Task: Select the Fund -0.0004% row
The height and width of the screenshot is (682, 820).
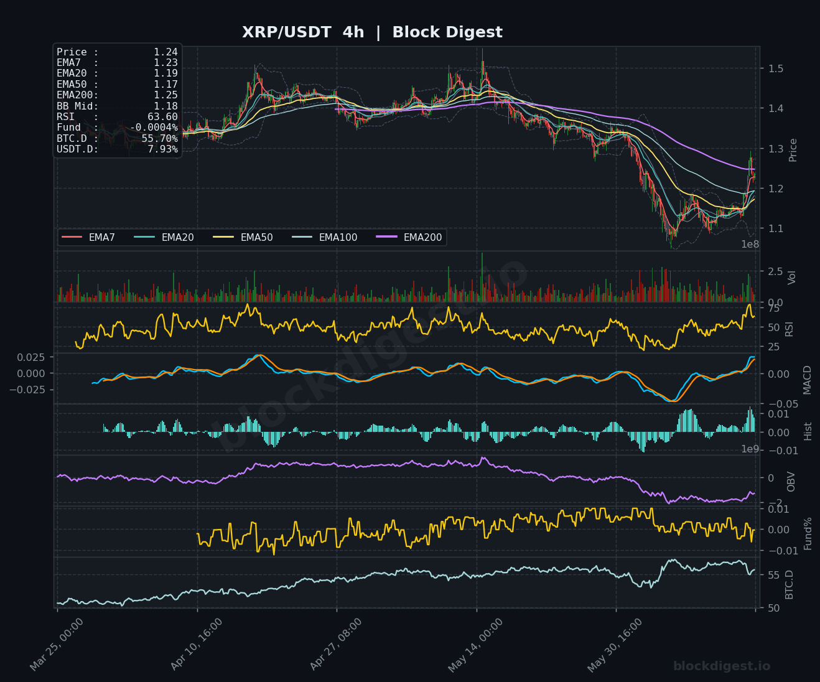Action: coord(117,128)
